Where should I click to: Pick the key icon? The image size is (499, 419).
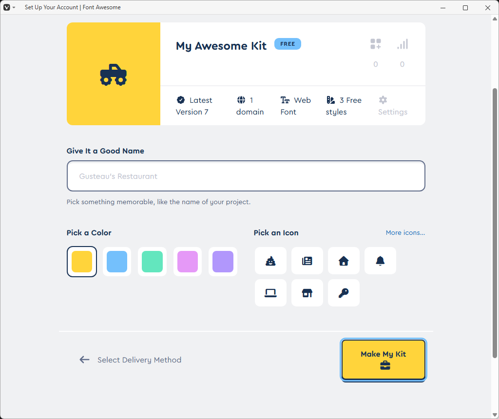[344, 293]
